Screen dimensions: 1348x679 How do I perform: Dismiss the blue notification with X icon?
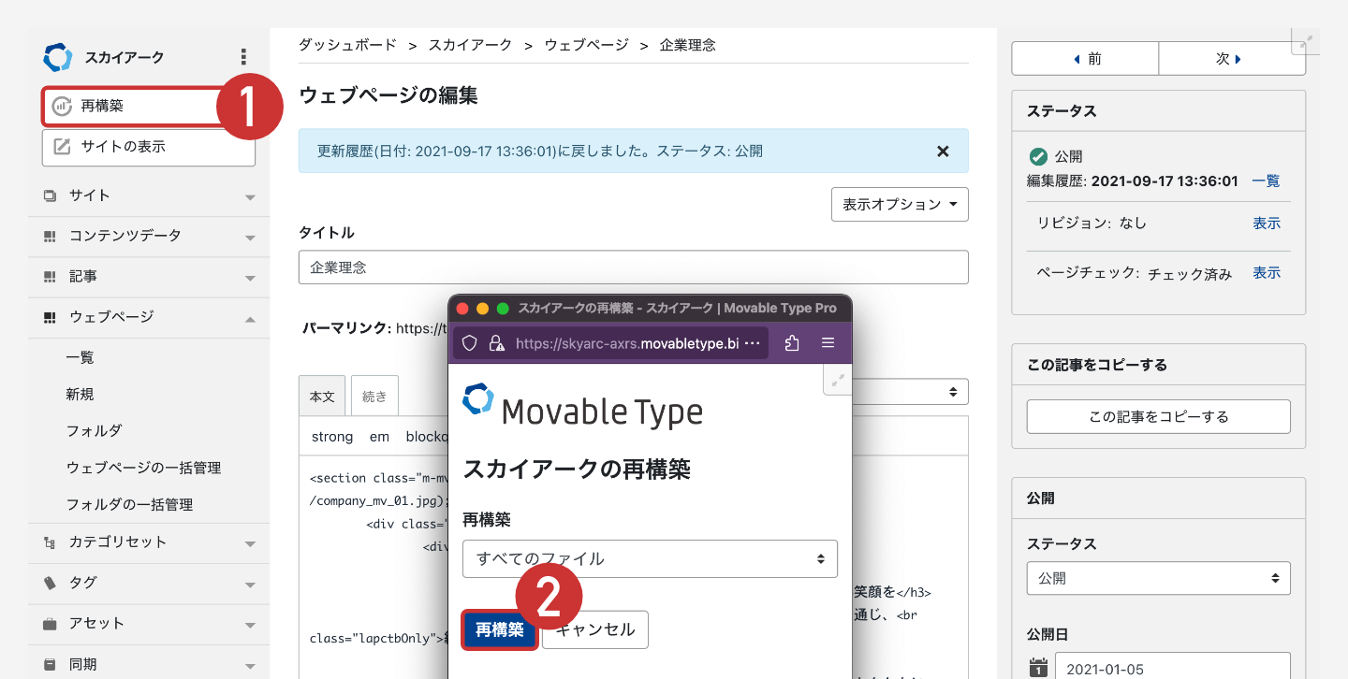(x=943, y=152)
